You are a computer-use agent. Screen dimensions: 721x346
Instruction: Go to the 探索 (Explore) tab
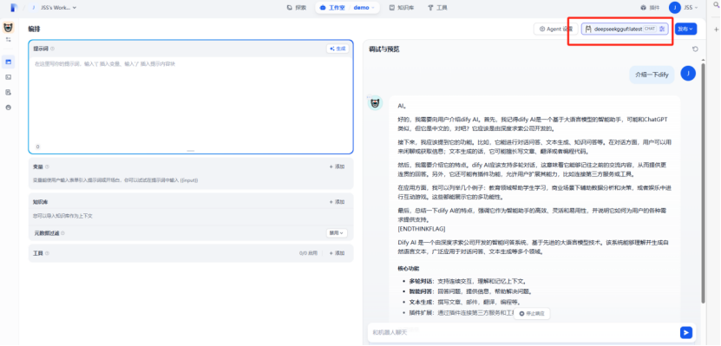(x=296, y=7)
